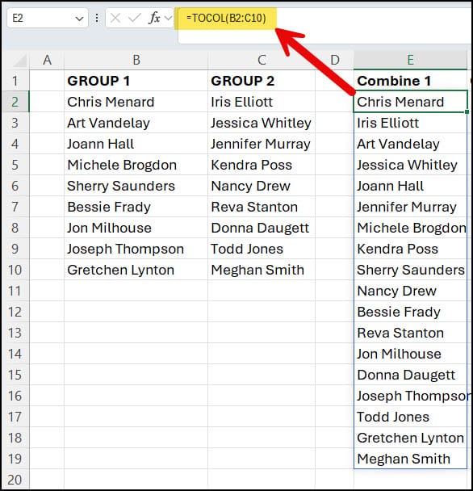Select Meghan Smith in column C
The width and height of the screenshot is (473, 491).
[262, 270]
